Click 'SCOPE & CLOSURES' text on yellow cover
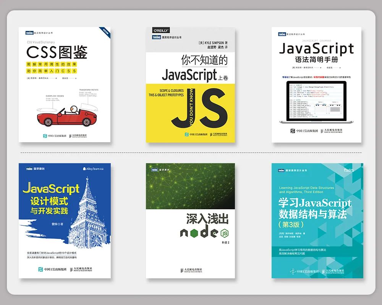Screen dimensions: 382x305 pyautogui.click(x=172, y=90)
